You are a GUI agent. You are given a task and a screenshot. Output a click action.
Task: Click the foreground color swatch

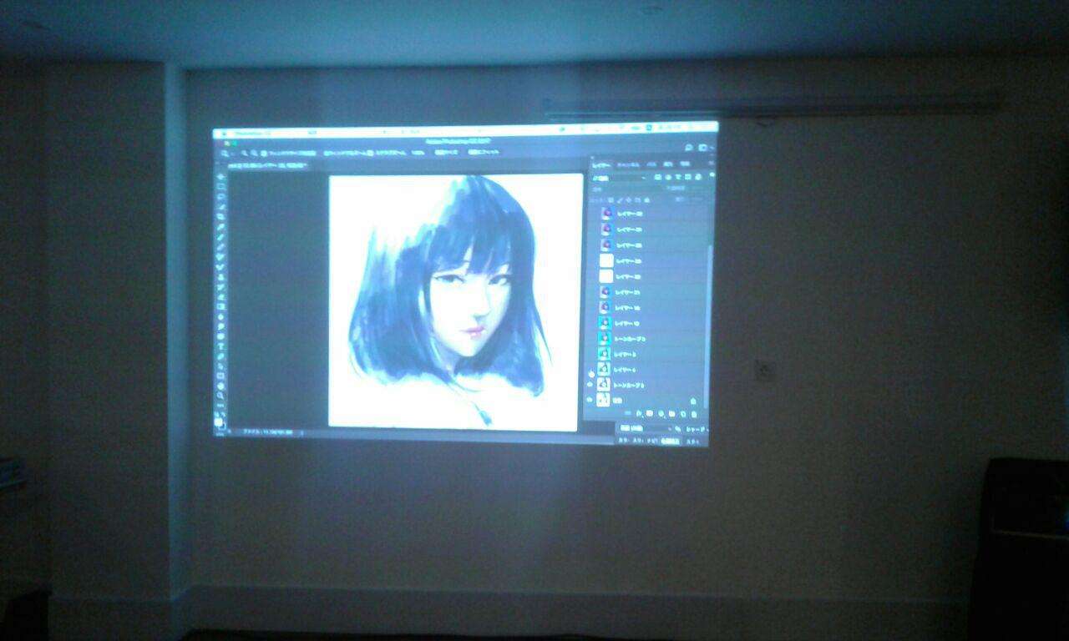coord(219,420)
